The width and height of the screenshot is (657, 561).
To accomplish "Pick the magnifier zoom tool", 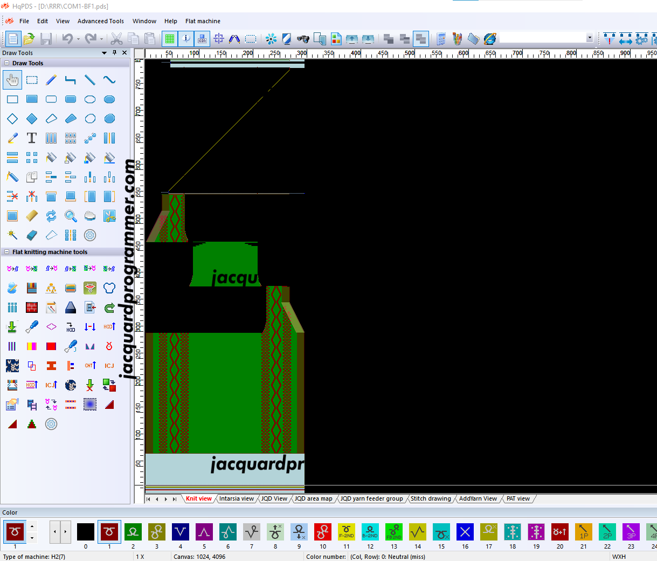I will (71, 216).
